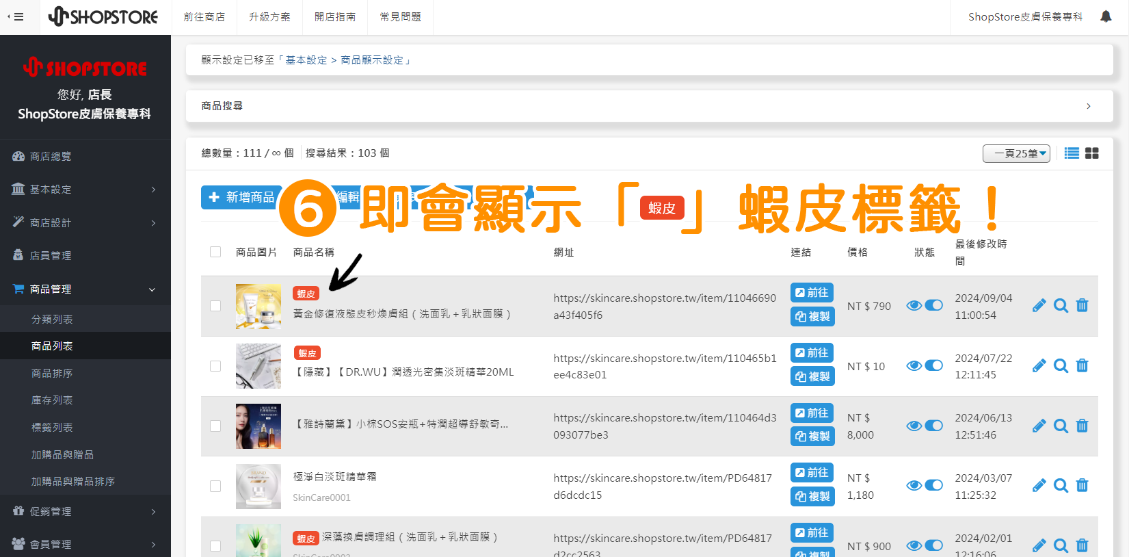
Task: Preview the DR.WU 潤透光 product magnifier icon
Action: tap(1061, 365)
